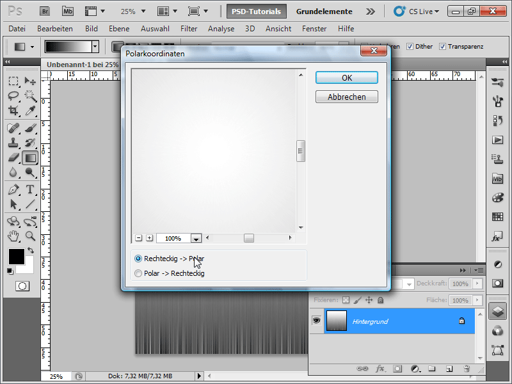Select the Crop tool

point(13,111)
